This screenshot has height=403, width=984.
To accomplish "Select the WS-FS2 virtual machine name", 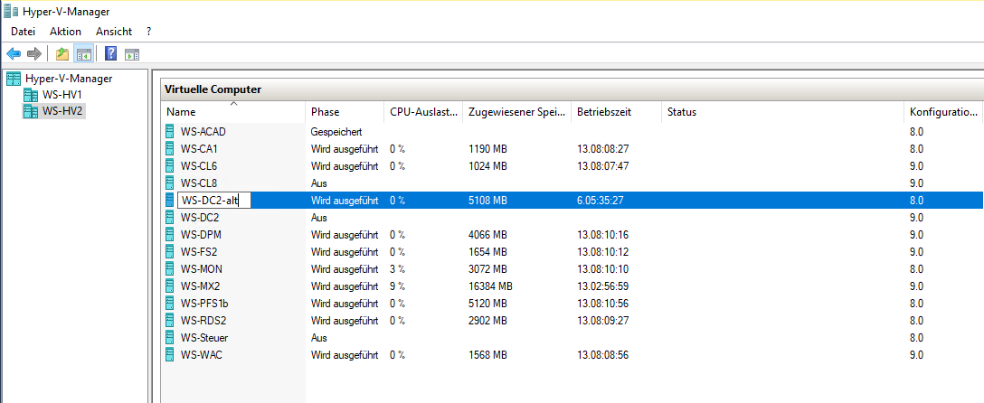I will 199,252.
